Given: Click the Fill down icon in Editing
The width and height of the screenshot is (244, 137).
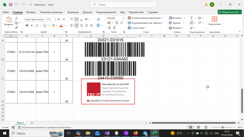Looking at the screenshot, I should coord(192,23).
